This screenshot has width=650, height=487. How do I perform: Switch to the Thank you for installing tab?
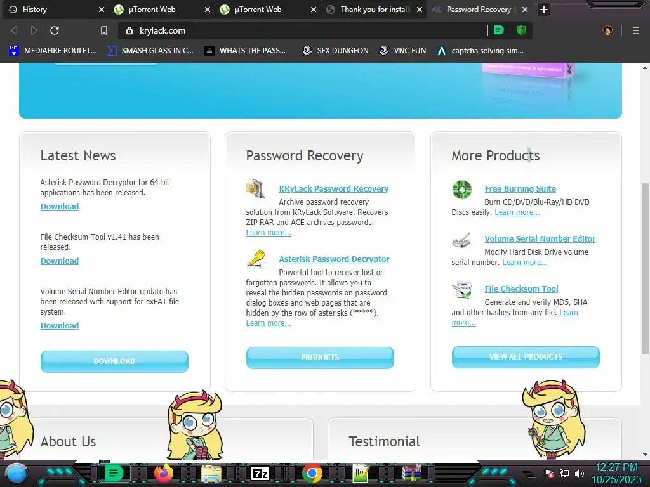coord(374,9)
